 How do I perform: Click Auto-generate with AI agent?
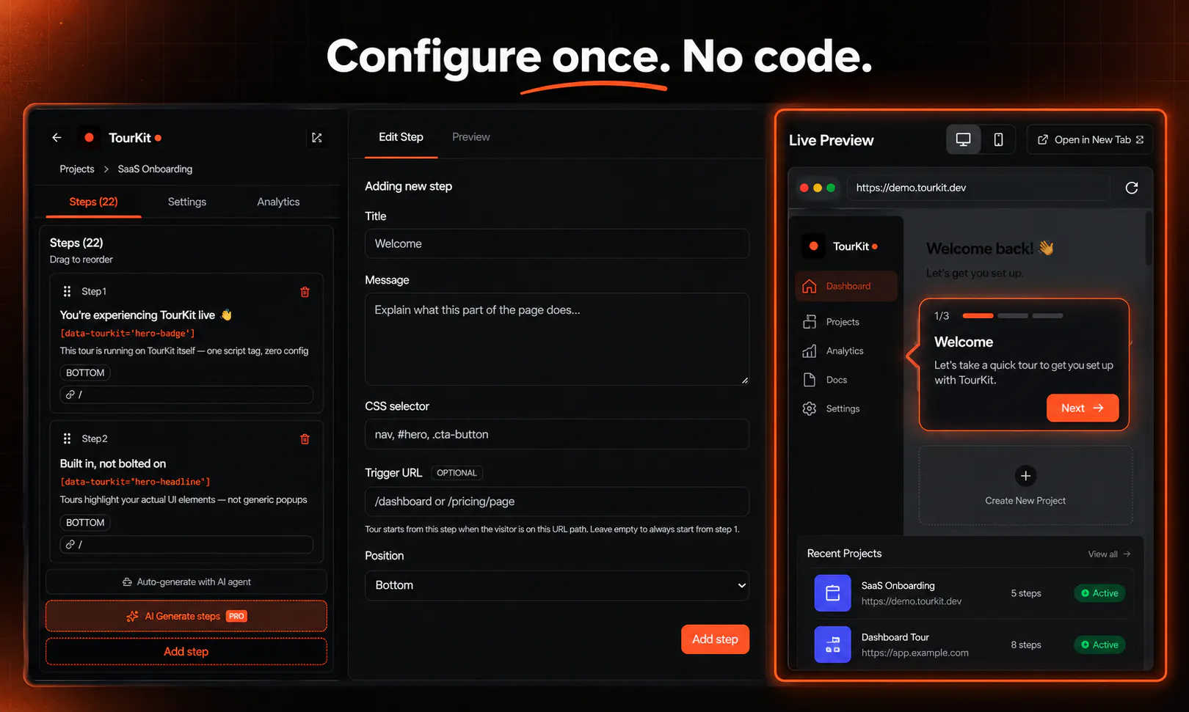pos(186,581)
